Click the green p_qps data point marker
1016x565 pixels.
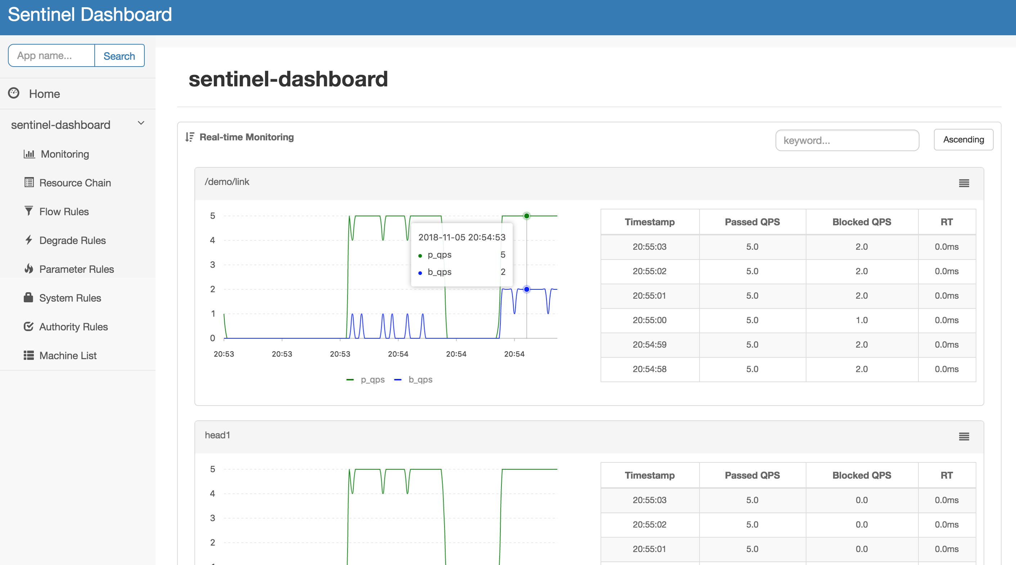click(x=526, y=216)
